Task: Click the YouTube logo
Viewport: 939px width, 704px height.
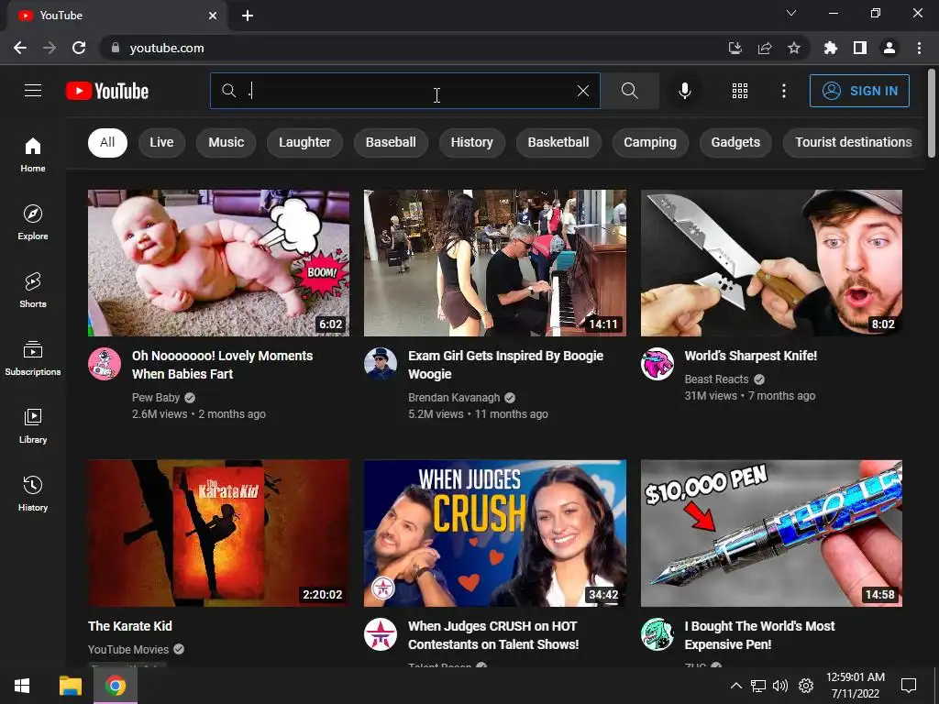Action: (x=107, y=91)
